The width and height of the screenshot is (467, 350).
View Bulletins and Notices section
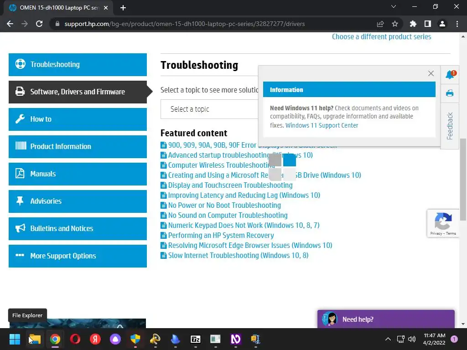pyautogui.click(x=78, y=229)
